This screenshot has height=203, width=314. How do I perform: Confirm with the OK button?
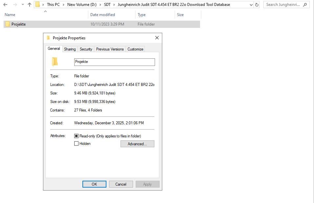click(94, 184)
